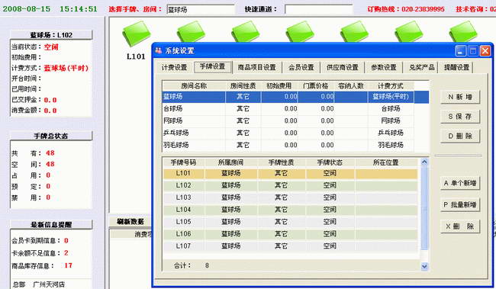The image size is (496, 289).
Task: Click the 篮球场(平时) billing cell in selected row
Action: (391, 97)
